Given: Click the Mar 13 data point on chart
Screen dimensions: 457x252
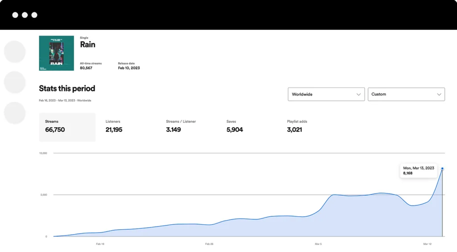Looking at the screenshot, I should [442, 169].
